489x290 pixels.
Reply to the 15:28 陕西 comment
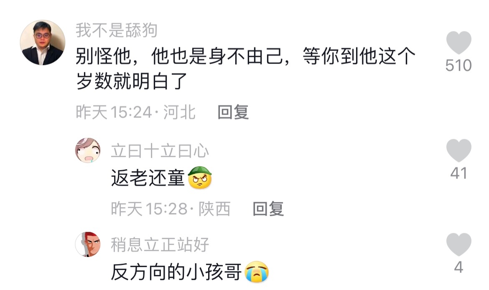click(x=268, y=209)
